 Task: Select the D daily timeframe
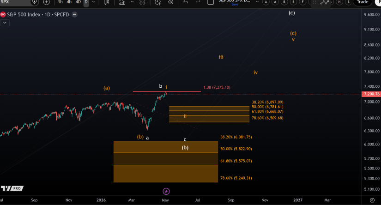[86, 2]
